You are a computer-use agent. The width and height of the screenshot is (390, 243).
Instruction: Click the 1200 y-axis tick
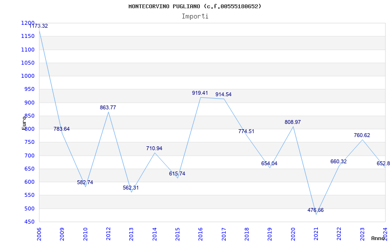pyautogui.click(x=28, y=23)
